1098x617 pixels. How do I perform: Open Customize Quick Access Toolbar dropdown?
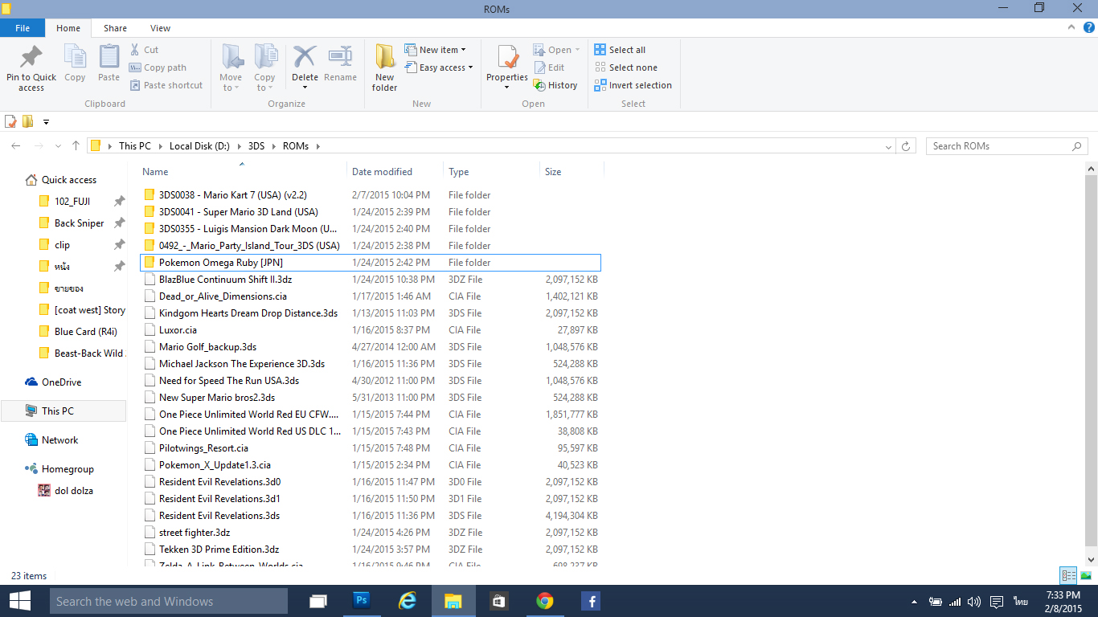click(46, 122)
